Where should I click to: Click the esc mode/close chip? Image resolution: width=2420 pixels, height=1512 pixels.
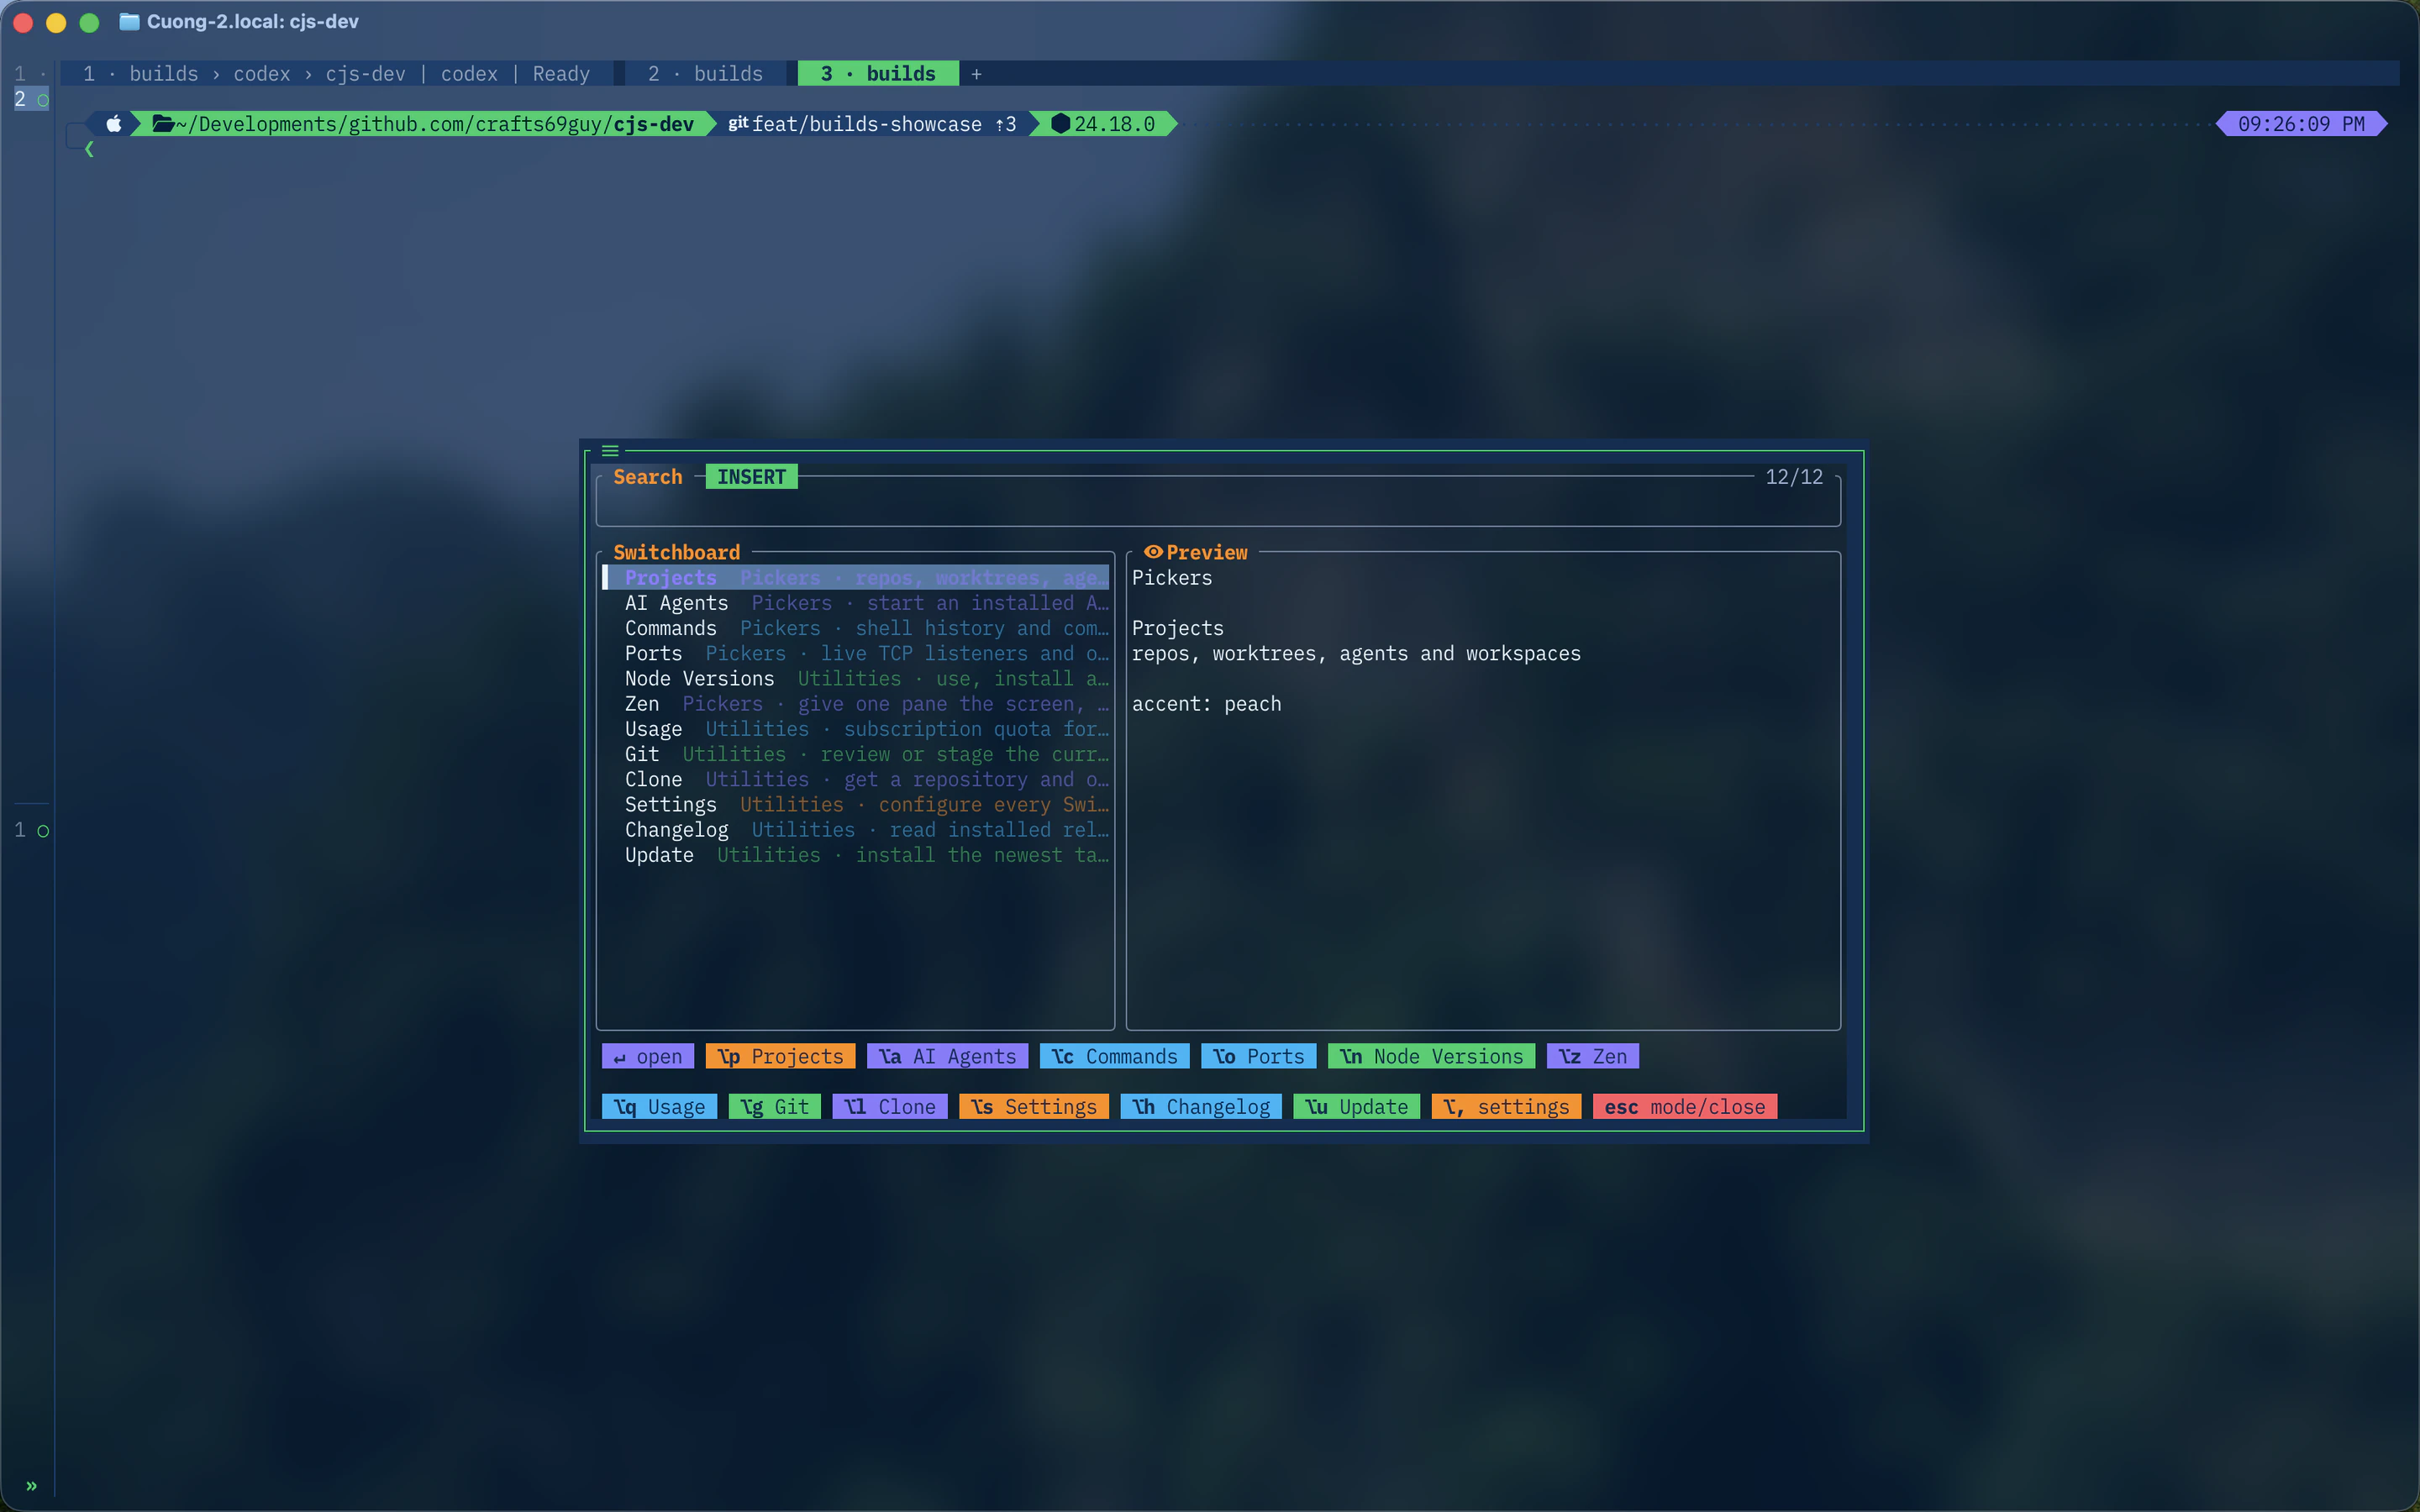click(1685, 1107)
